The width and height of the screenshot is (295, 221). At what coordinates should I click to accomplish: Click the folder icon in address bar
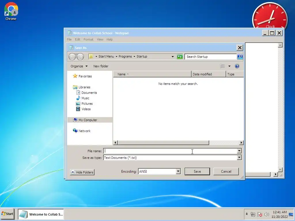tap(91, 56)
